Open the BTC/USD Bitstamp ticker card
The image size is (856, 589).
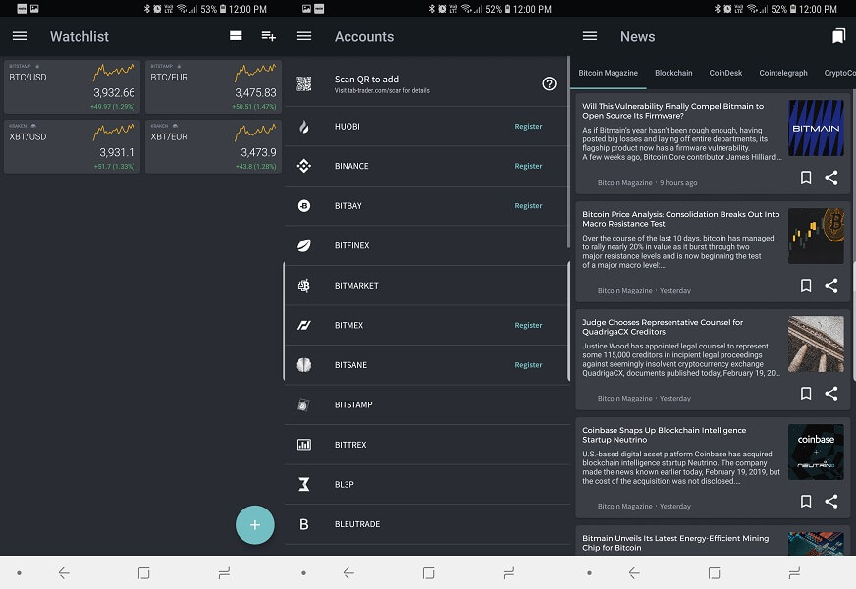tap(72, 86)
